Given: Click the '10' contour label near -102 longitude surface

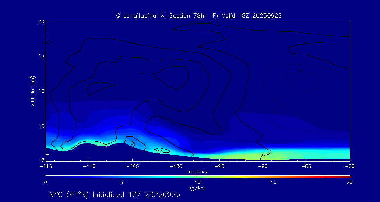Looking at the screenshot, I should [159, 152].
